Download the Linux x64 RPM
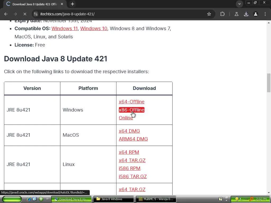Viewport: 271px width, 203px height. (129, 152)
